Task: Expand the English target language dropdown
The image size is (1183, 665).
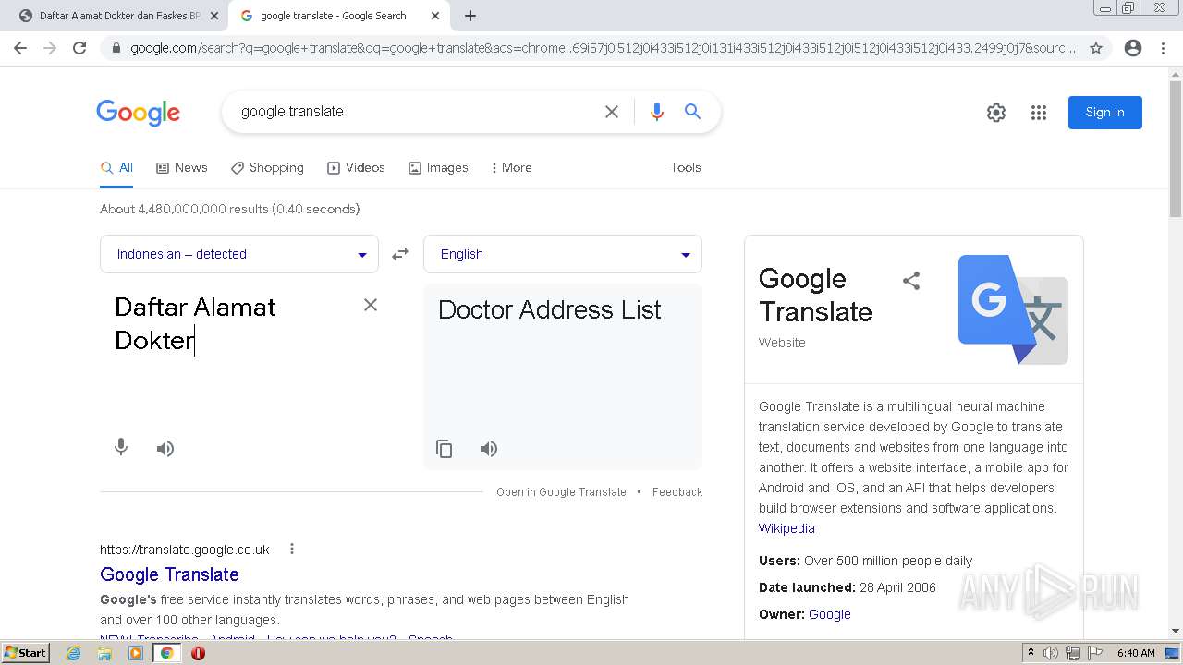Action: (563, 254)
